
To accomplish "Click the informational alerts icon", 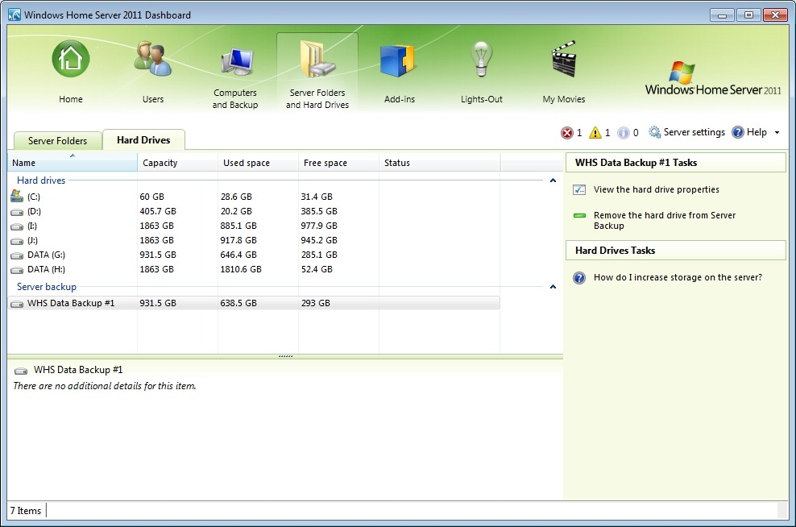I will tap(623, 133).
